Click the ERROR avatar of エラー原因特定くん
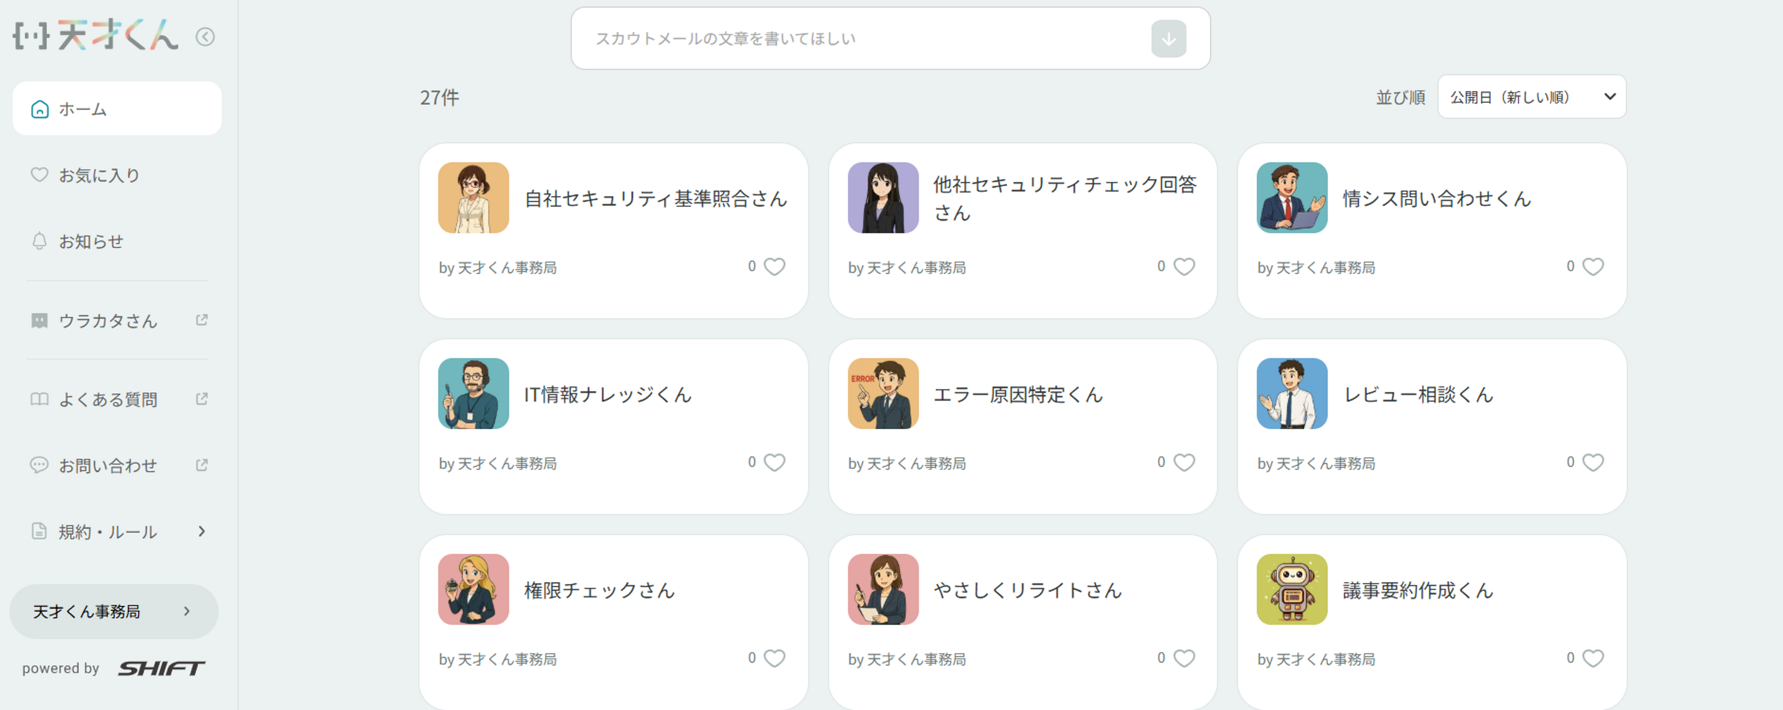 pyautogui.click(x=882, y=393)
